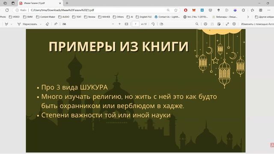Open the AUDIO bookmarks folder

pyautogui.click(x=64, y=17)
